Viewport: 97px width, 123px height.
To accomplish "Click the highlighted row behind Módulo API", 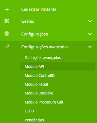I will [x=58, y=67].
